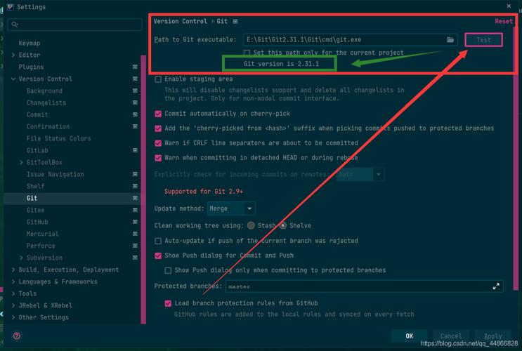Expand the GitToolBox tree node

tap(22, 163)
